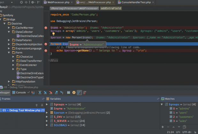Screen dimensions: 198x134
Task: Click the Frames panel pin arrow icon
Action: pyautogui.click(x=43, y=99)
